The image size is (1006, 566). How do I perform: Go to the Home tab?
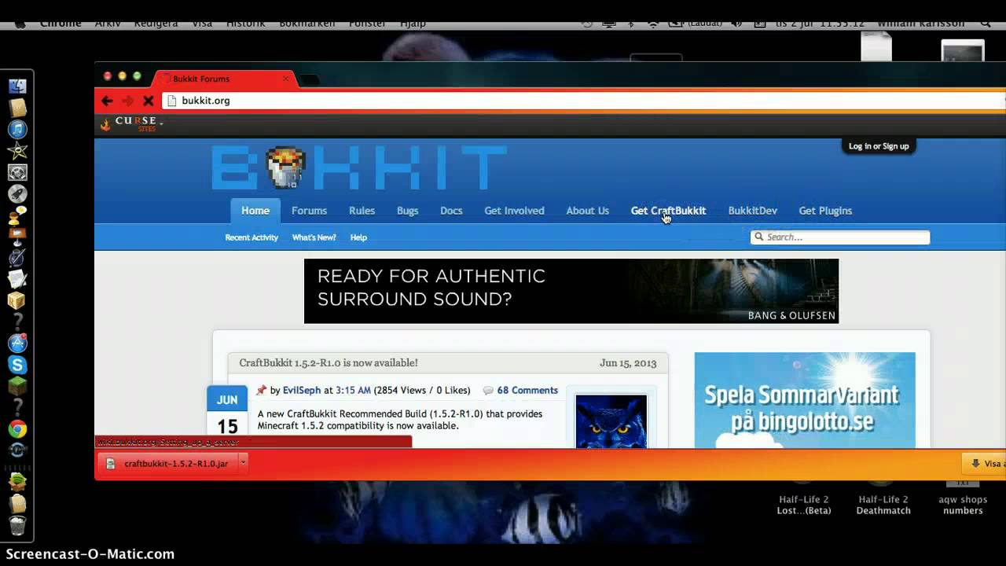[x=255, y=211]
